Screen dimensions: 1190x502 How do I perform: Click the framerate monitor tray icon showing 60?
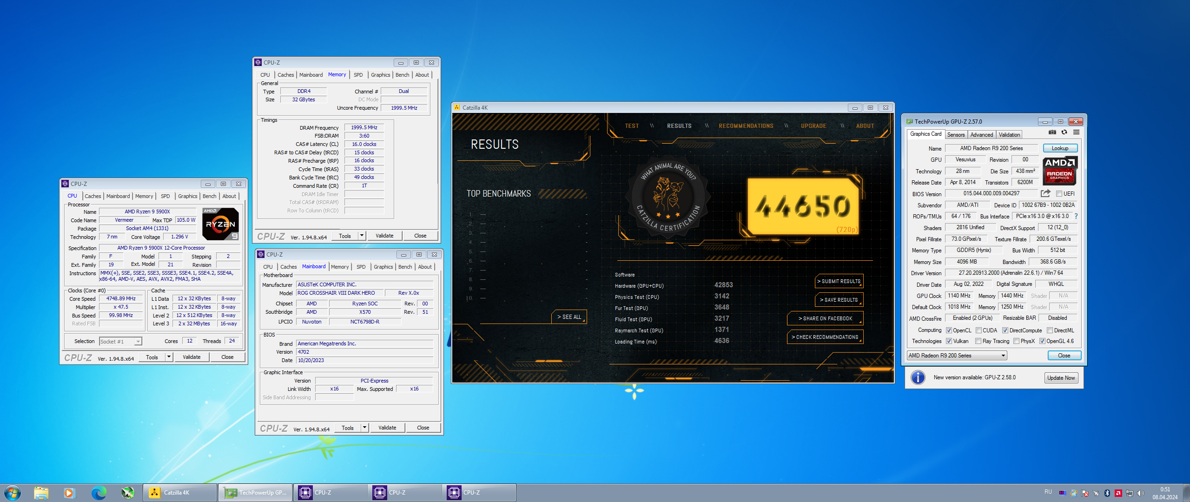point(1063,493)
